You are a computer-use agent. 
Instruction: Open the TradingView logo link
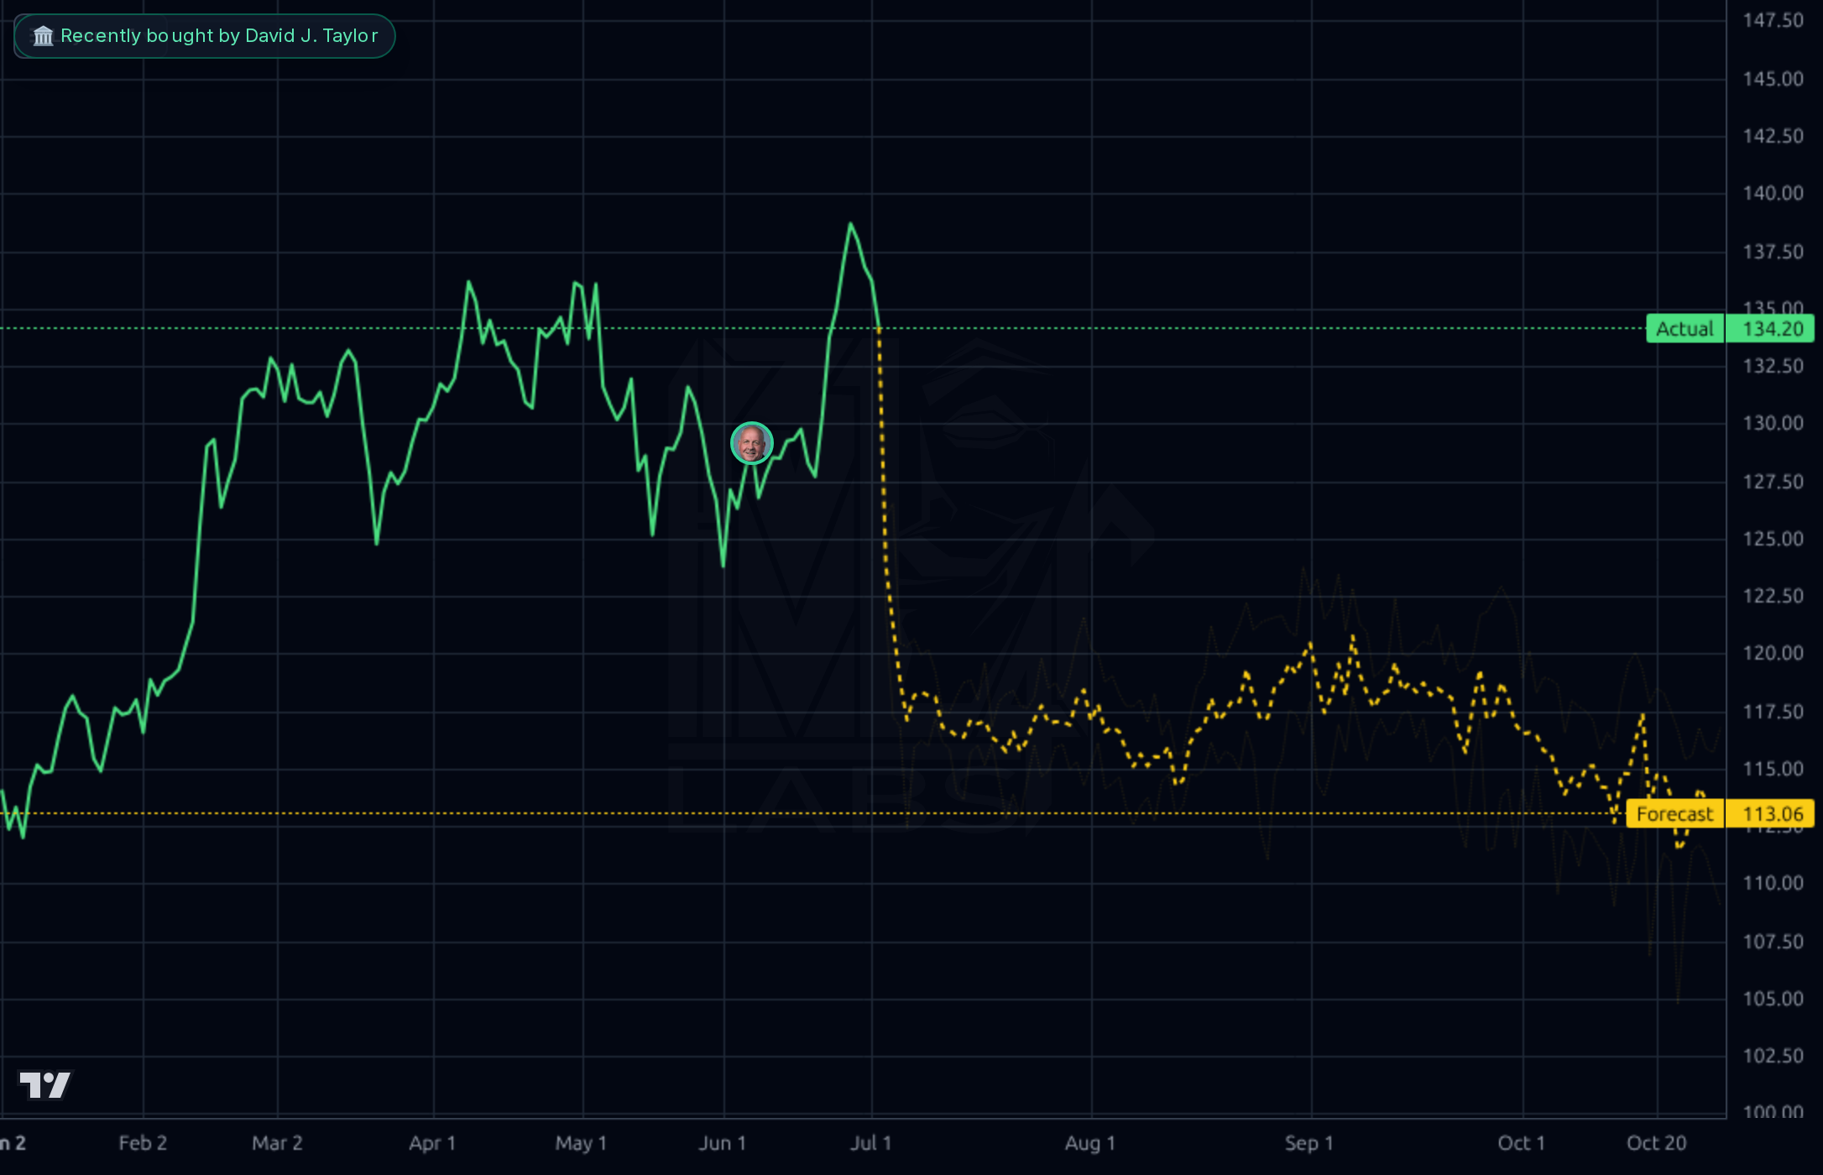pyautogui.click(x=45, y=1085)
